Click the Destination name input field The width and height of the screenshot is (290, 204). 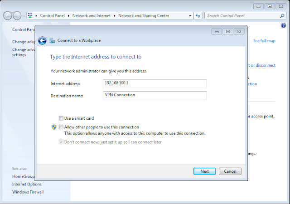[x=155, y=96]
